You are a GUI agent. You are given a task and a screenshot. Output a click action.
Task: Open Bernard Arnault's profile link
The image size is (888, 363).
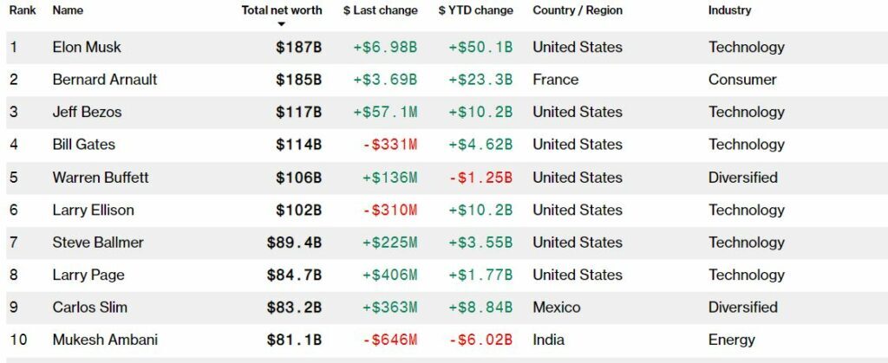pyautogui.click(x=104, y=80)
